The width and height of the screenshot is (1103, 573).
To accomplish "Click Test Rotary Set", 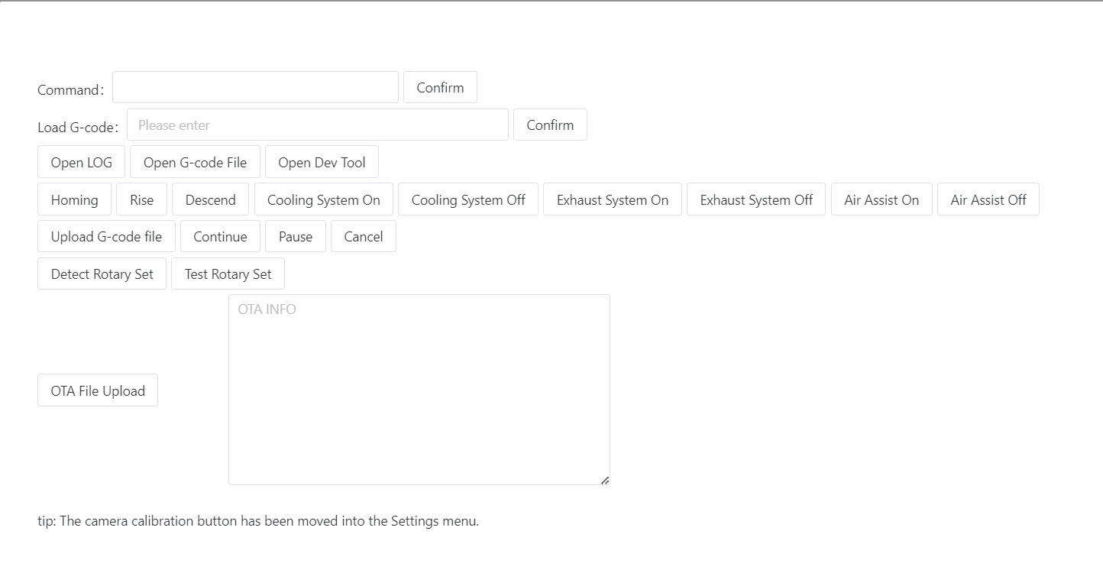I will (x=228, y=274).
